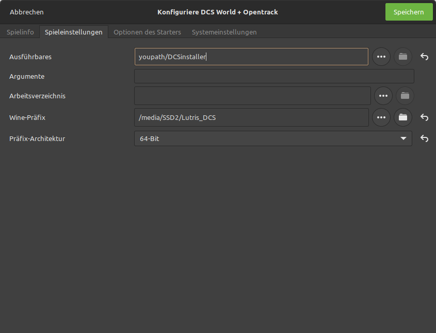
Task: Click into the Argumente input field
Action: tap(274, 76)
